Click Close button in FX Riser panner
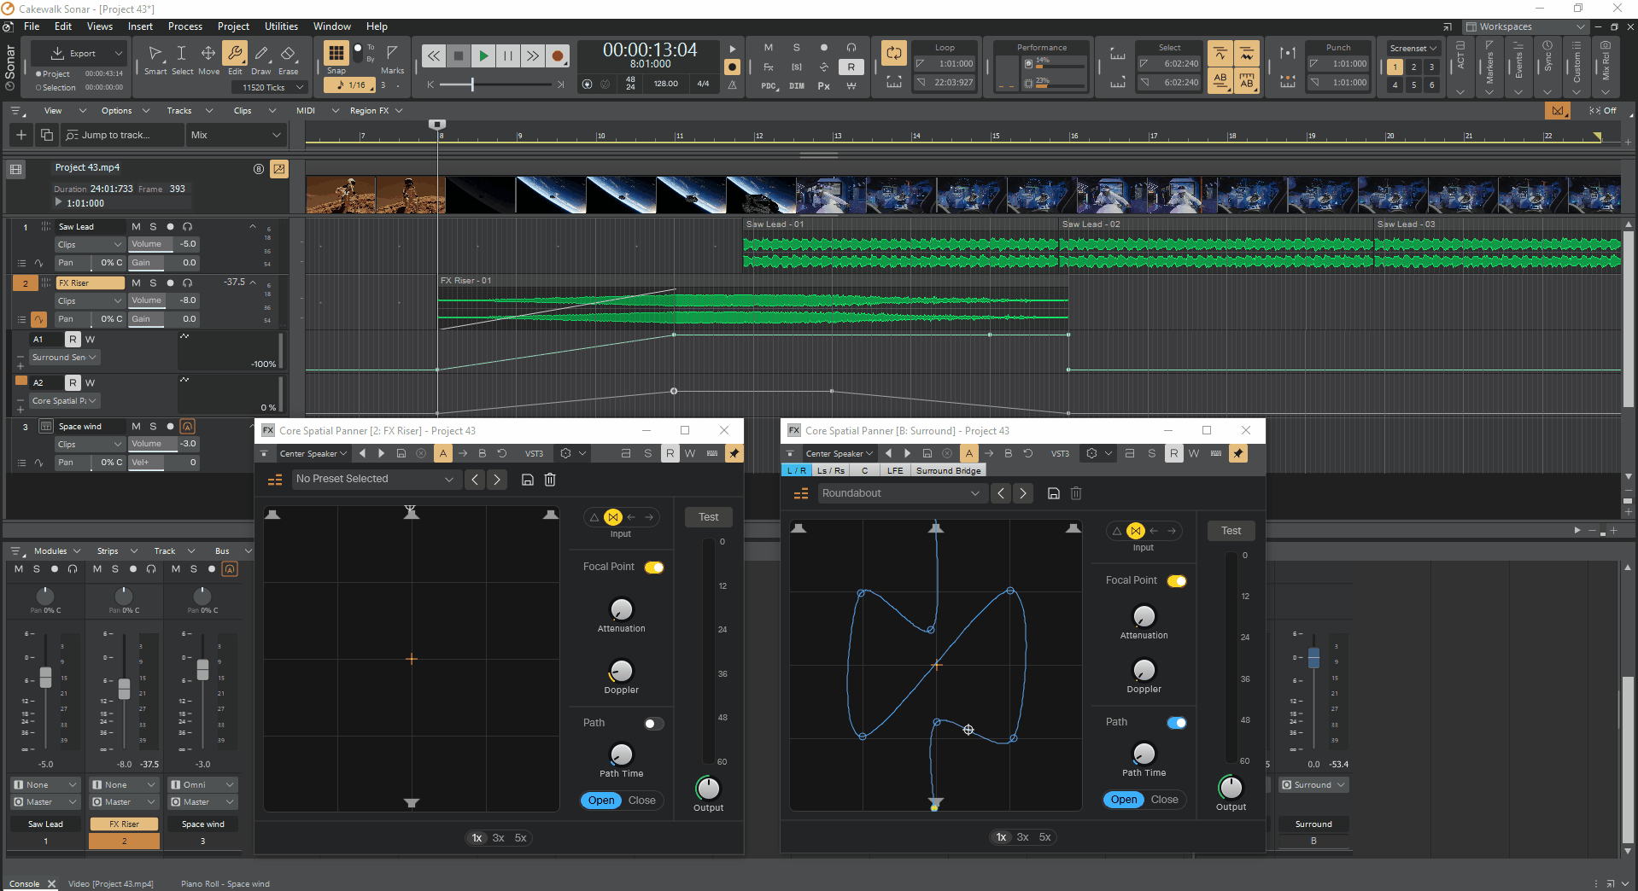 641,801
